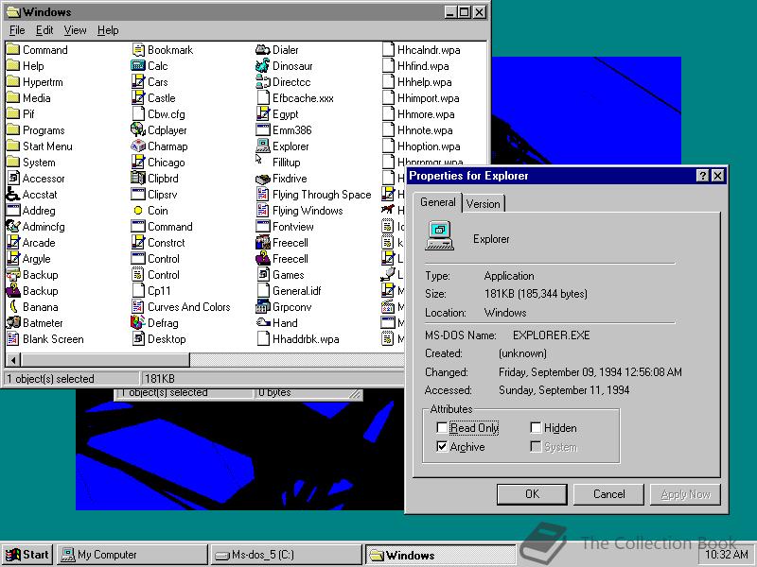
Task: Open the Help menu
Action: (108, 30)
